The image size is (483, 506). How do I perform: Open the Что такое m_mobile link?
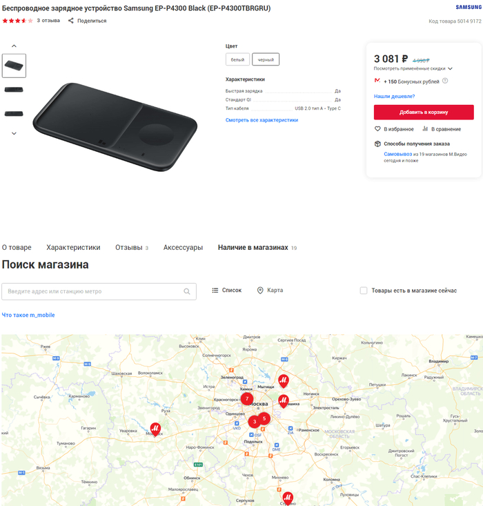28,315
